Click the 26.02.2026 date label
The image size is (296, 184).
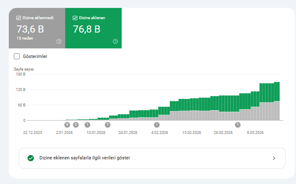(223, 133)
